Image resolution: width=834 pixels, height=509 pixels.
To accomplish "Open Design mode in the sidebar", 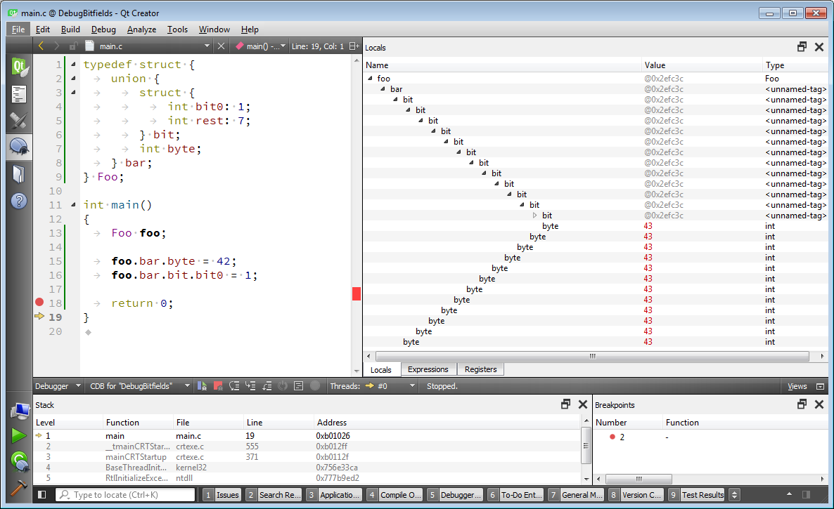I will tap(19, 120).
